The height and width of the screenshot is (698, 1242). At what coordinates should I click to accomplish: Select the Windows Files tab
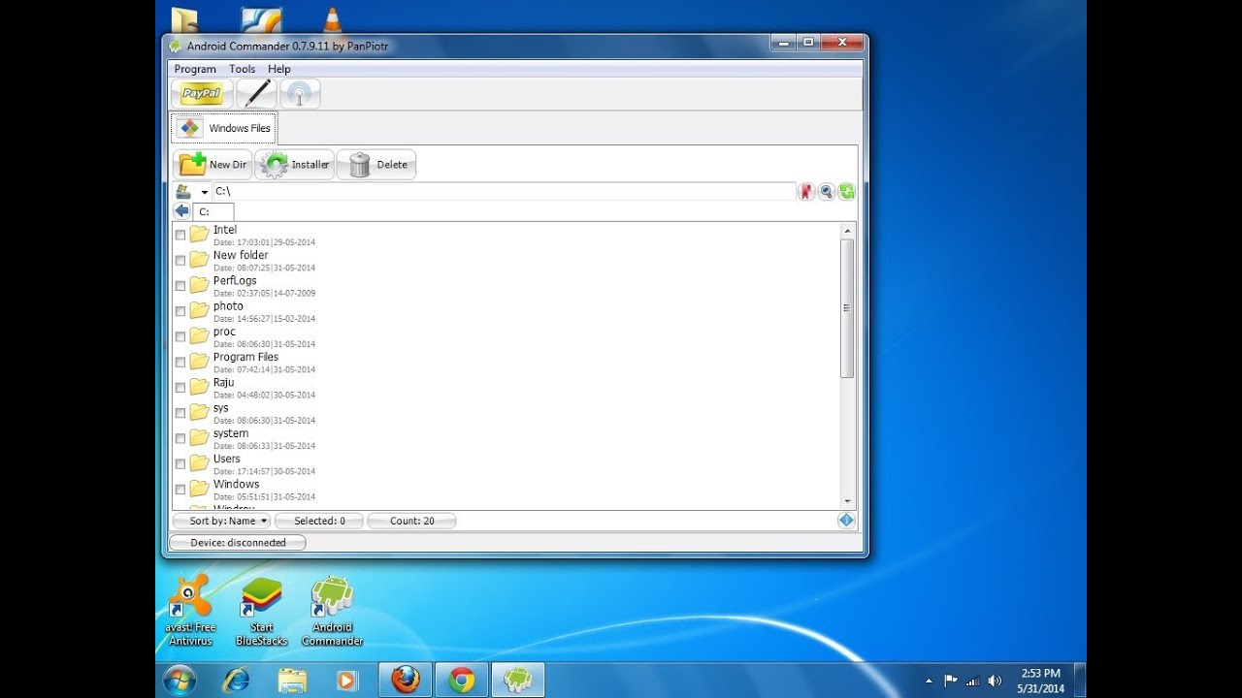pyautogui.click(x=224, y=128)
